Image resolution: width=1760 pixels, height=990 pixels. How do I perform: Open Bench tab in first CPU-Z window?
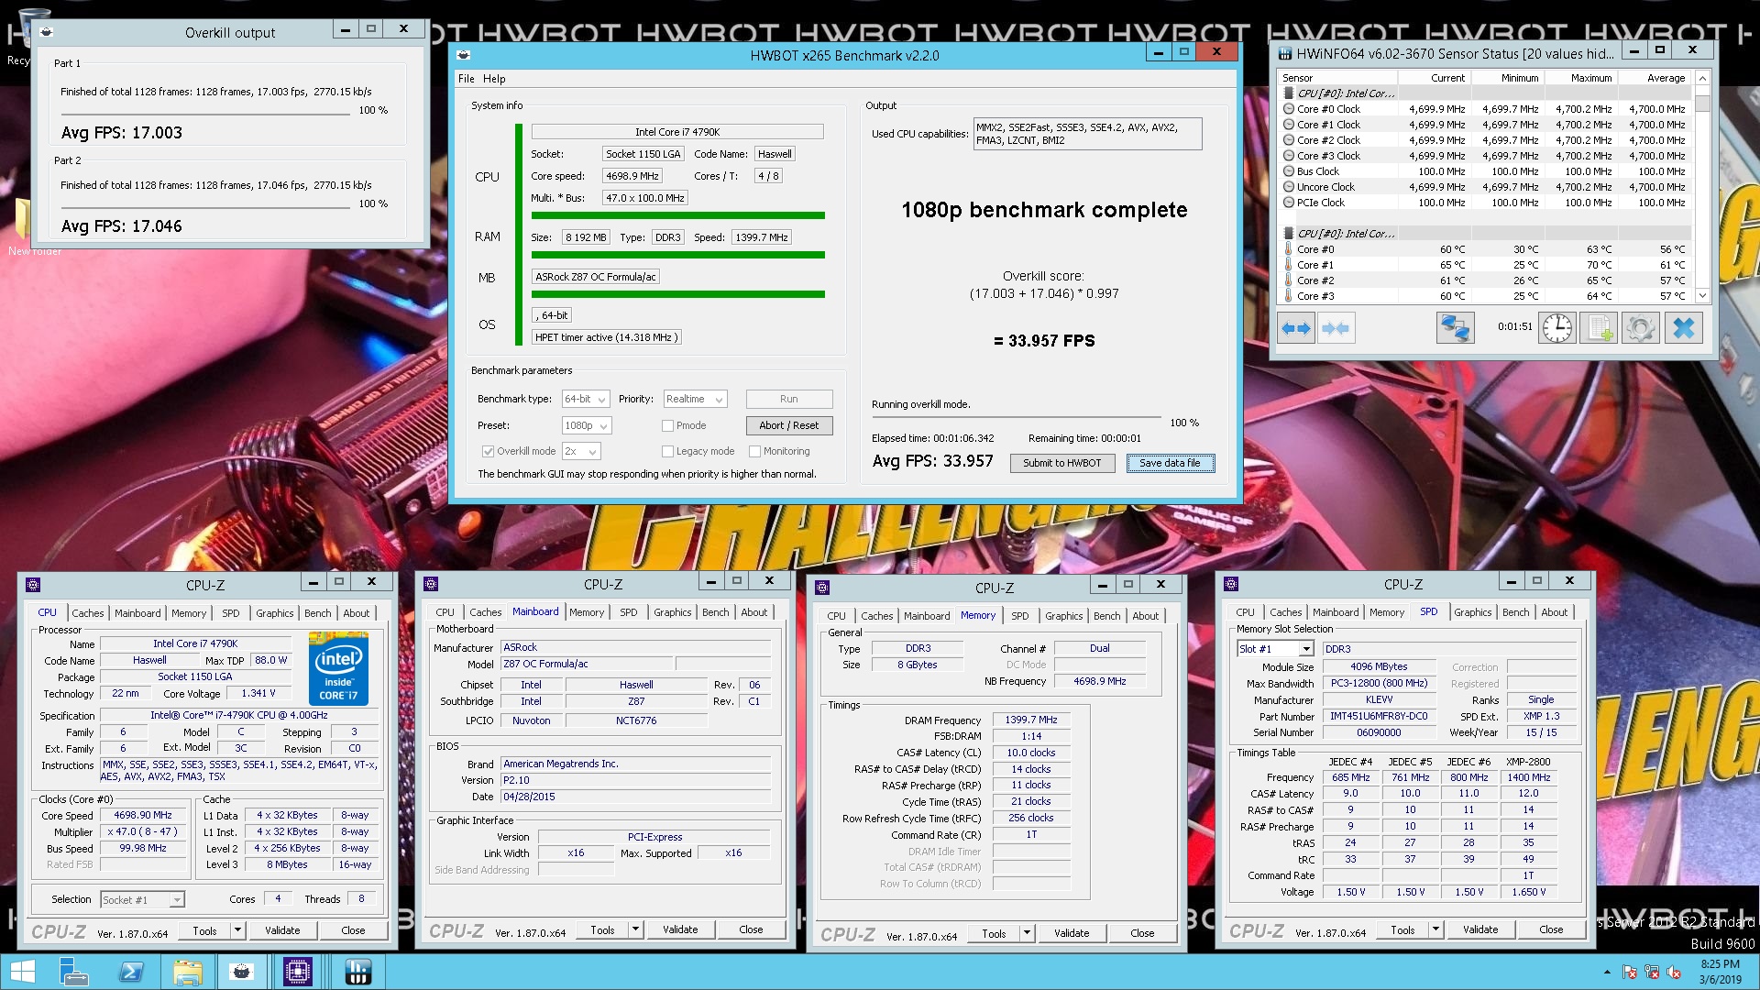(x=318, y=613)
